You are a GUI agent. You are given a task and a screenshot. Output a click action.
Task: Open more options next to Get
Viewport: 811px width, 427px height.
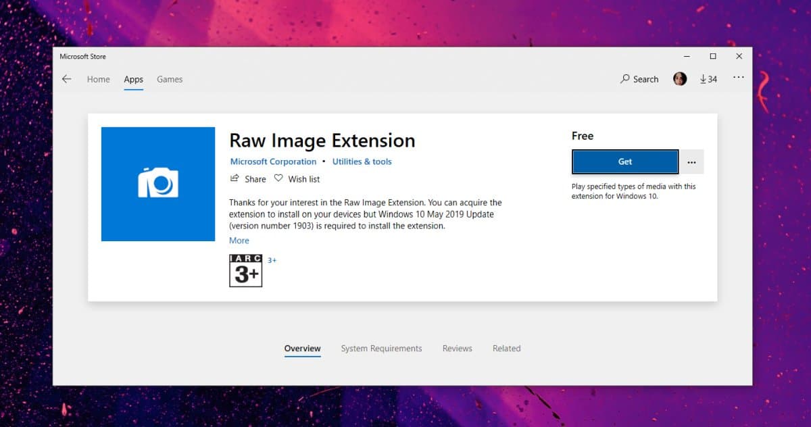[x=691, y=161]
